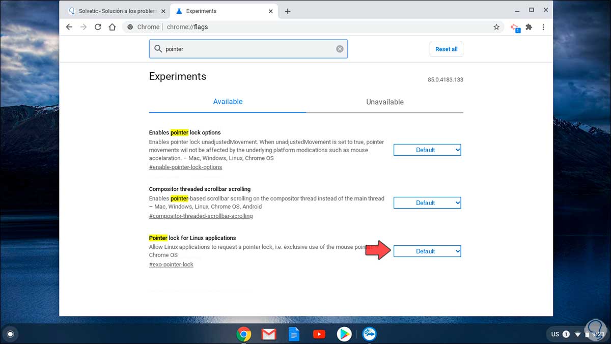Click the clock in the system tray

[599, 334]
